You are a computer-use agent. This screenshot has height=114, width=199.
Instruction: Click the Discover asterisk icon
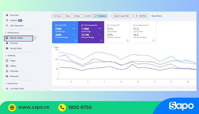pos(7,43)
